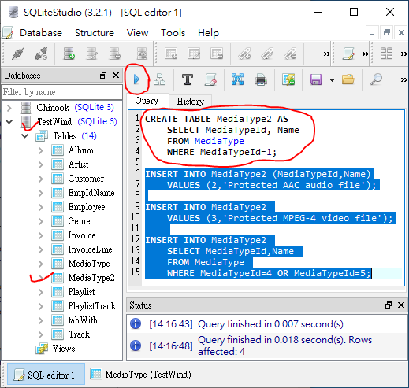The image size is (409, 388).
Task: Expand the Genre table node
Action: coord(40,221)
